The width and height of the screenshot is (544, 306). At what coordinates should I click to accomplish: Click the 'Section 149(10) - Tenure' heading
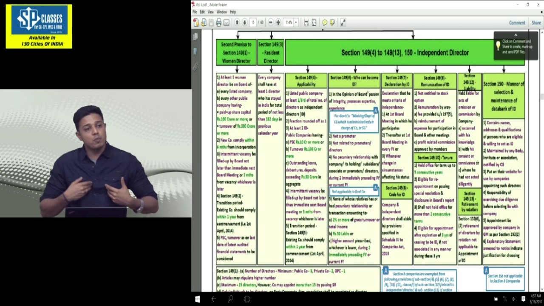tap(435, 158)
